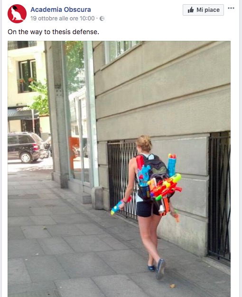Open the photo by clicking the walking woman

pos(147,207)
